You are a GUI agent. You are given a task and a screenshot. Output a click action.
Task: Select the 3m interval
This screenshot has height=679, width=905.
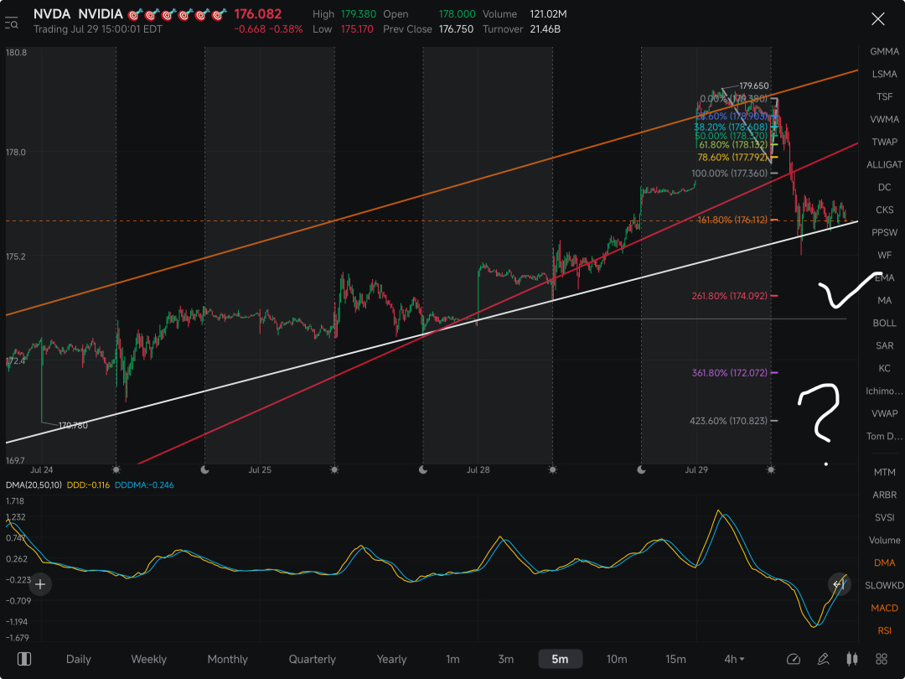coord(505,659)
